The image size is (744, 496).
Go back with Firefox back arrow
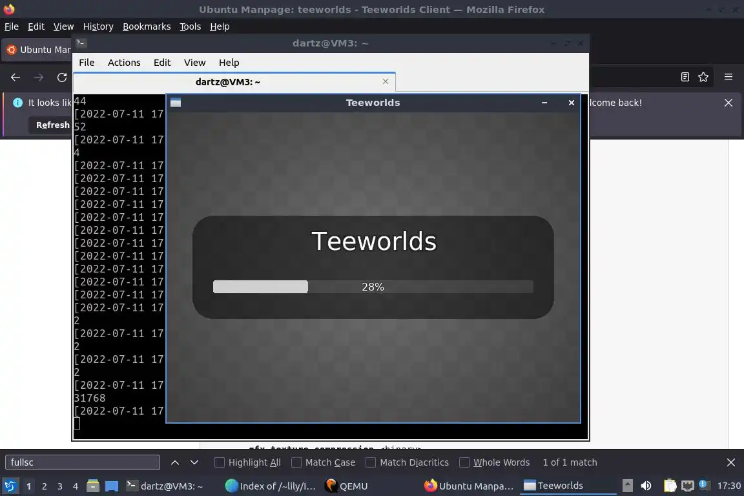pyautogui.click(x=15, y=77)
